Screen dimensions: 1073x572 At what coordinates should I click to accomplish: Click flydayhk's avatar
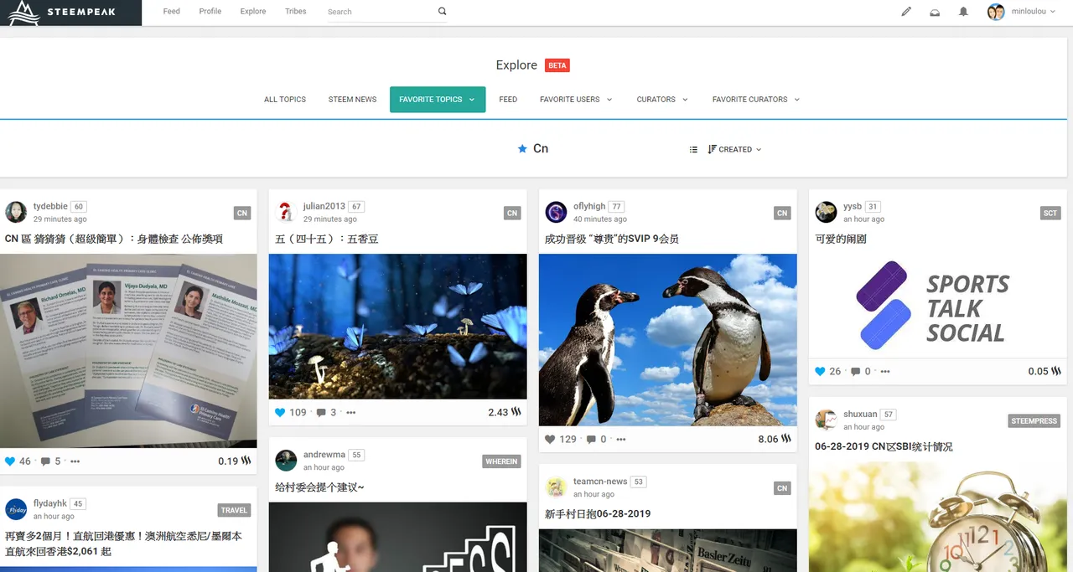coord(16,509)
